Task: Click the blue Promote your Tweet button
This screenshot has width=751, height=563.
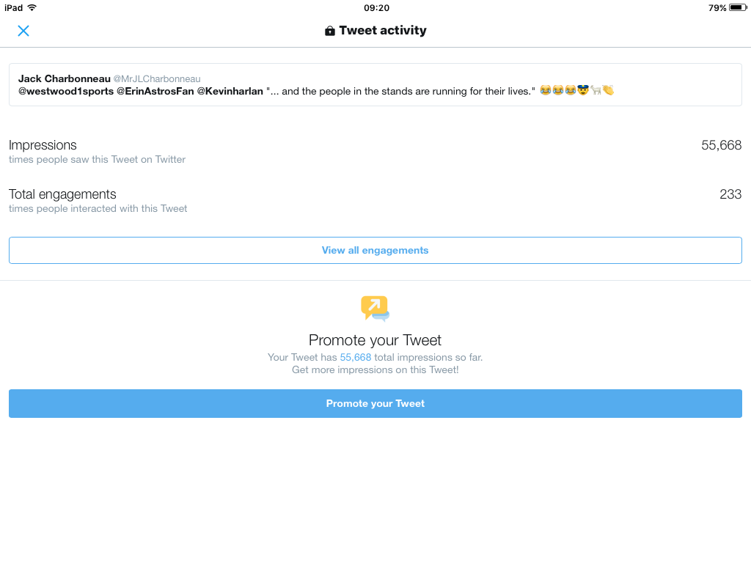Action: coord(375,403)
